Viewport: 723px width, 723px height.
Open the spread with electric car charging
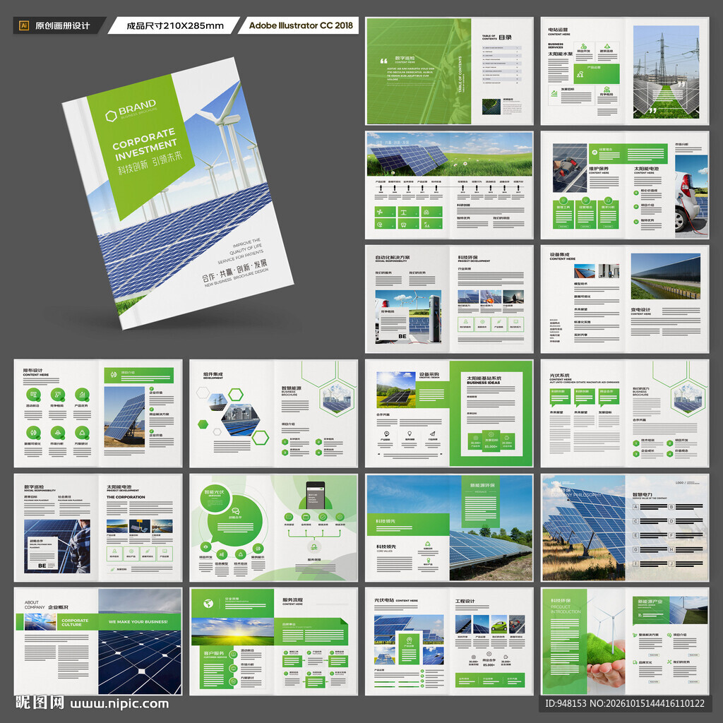(x=625, y=185)
